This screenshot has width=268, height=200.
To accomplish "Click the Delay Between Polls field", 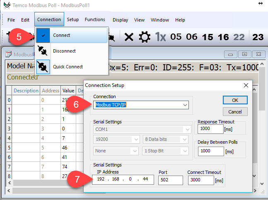I will (x=211, y=151).
